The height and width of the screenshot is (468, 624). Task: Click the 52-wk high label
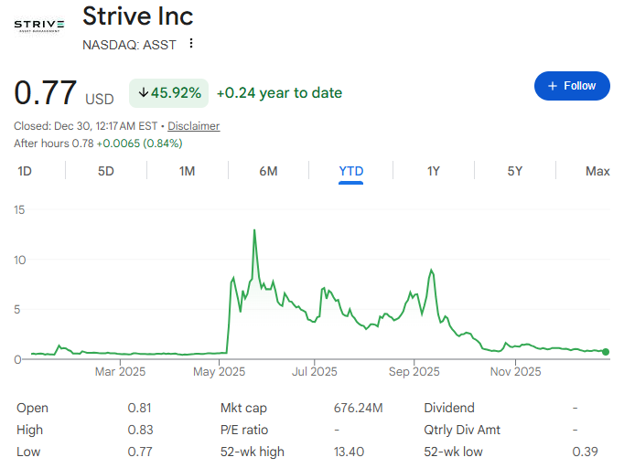(253, 452)
